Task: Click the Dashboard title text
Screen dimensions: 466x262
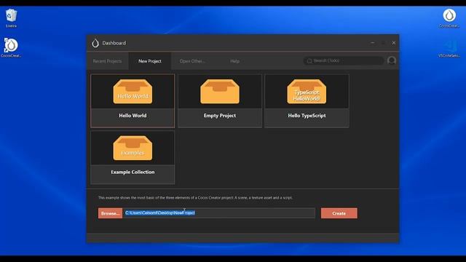Action: 114,43
